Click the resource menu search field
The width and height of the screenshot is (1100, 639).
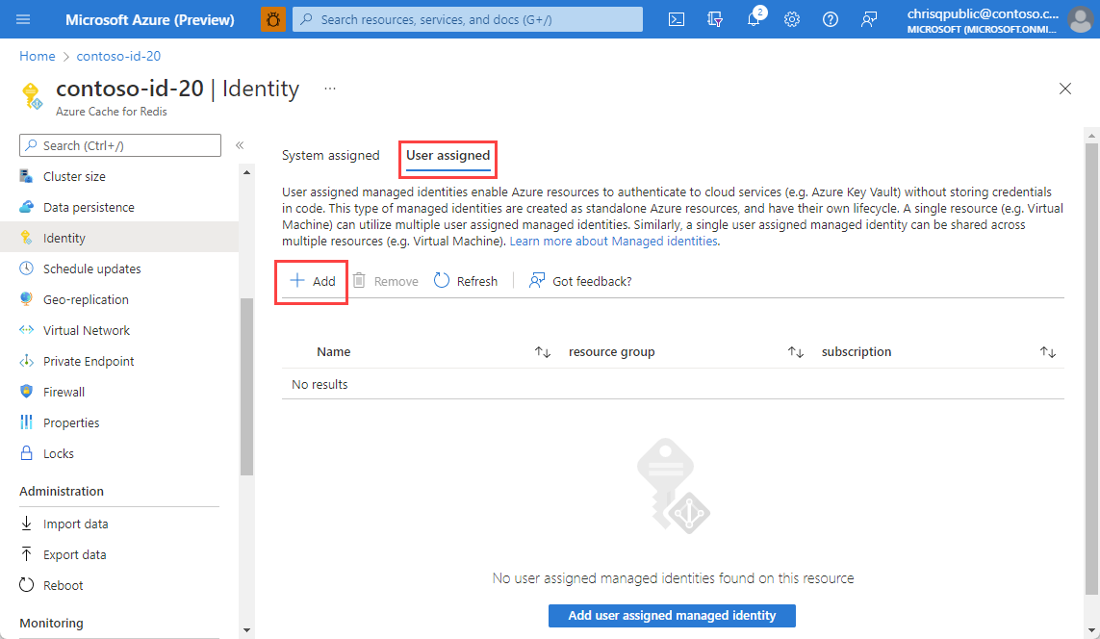[120, 145]
